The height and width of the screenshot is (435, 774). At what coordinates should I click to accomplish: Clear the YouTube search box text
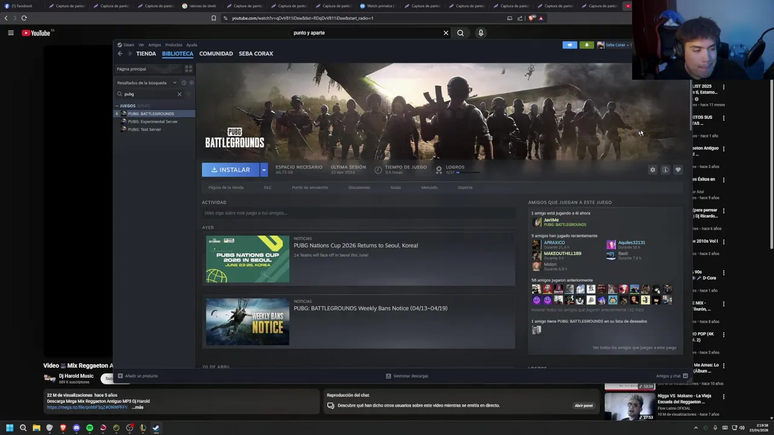[x=446, y=33]
